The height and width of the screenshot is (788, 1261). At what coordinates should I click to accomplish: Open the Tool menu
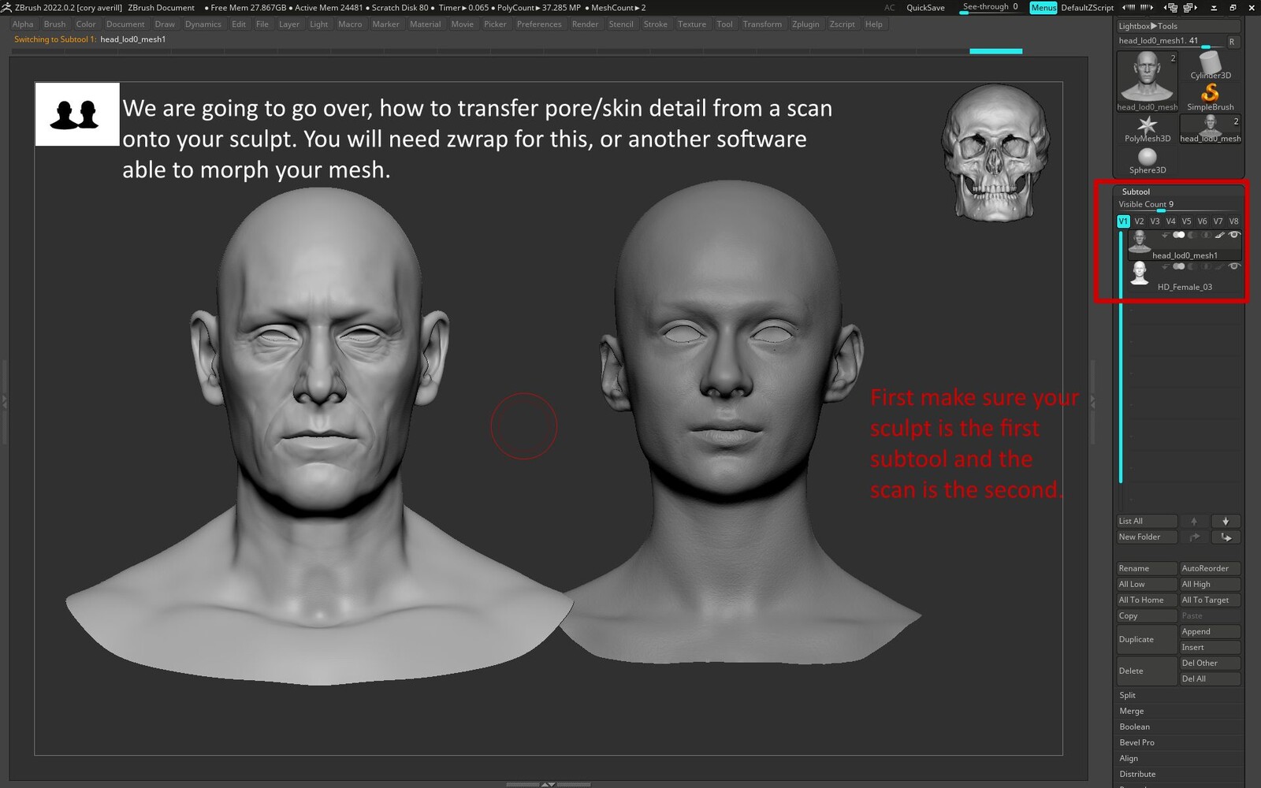tap(724, 24)
